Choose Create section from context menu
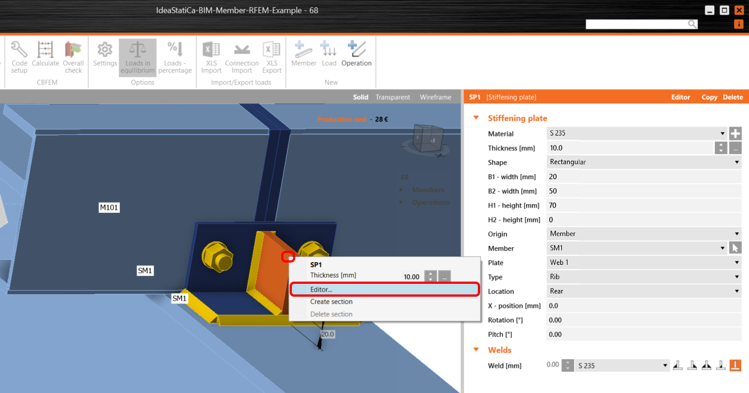 pos(332,302)
